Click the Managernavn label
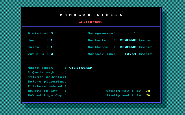The width and height of the screenshot is (185, 115). 101,33
